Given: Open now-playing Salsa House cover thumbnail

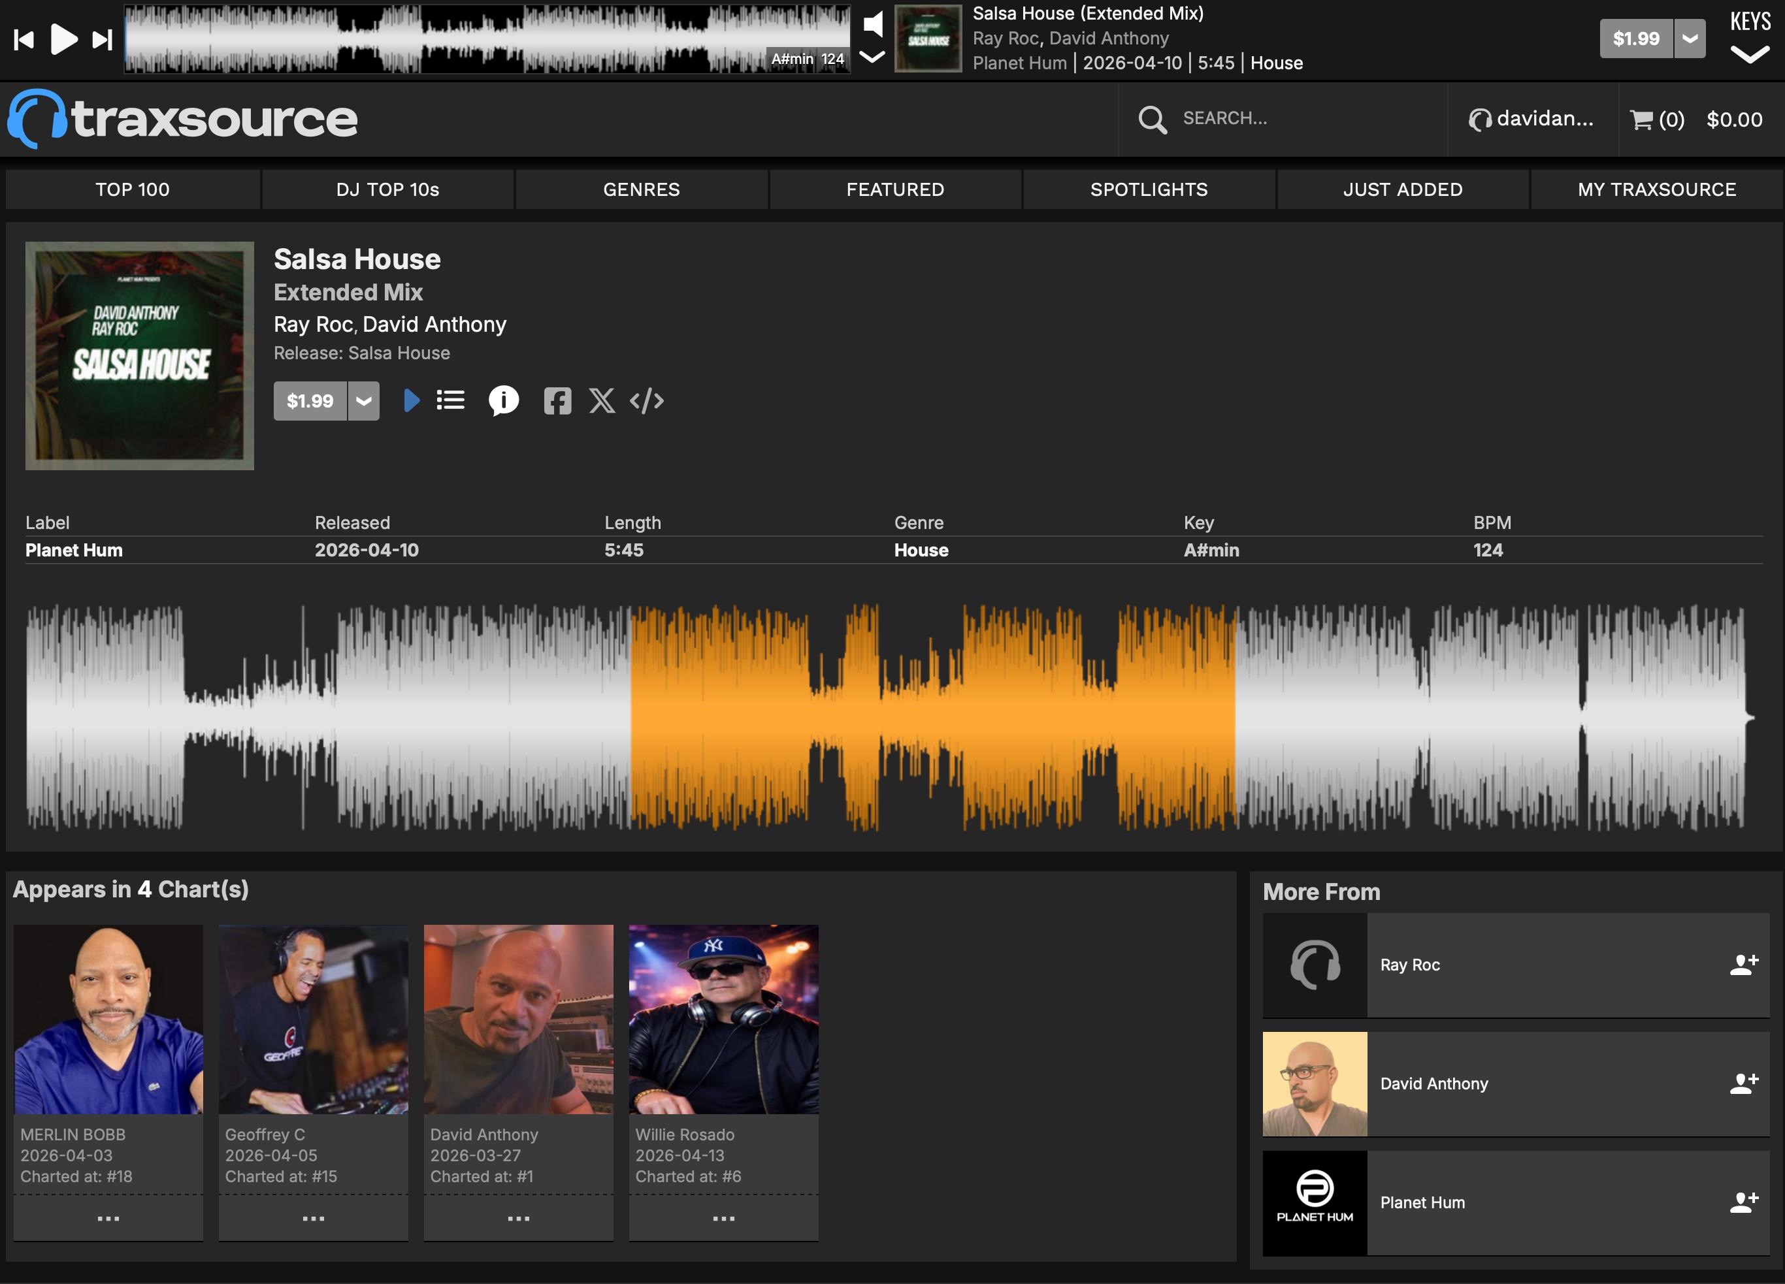Looking at the screenshot, I should 928,39.
